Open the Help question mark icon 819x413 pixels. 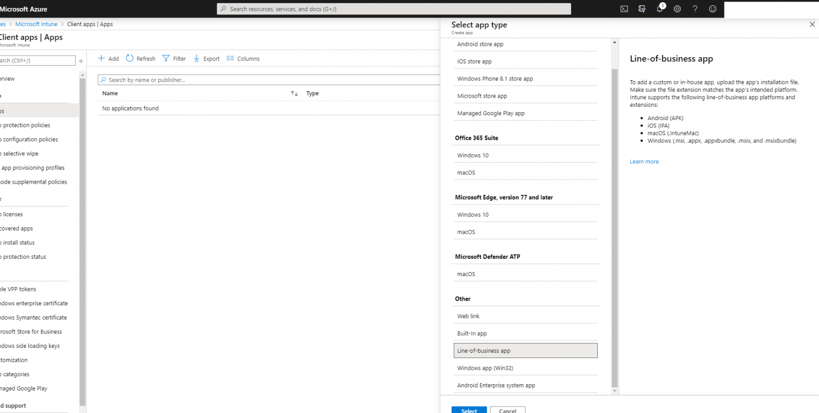coord(695,9)
